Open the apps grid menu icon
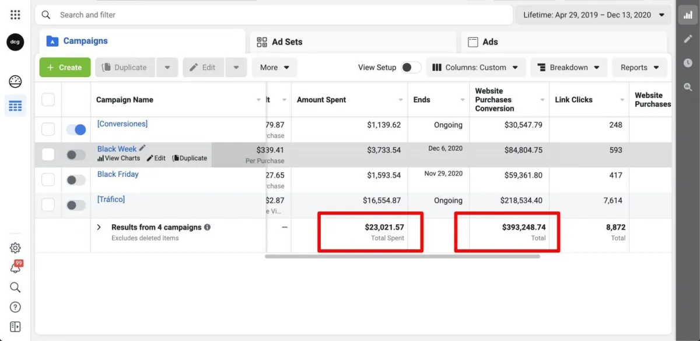This screenshot has width=700, height=341. pyautogui.click(x=15, y=15)
